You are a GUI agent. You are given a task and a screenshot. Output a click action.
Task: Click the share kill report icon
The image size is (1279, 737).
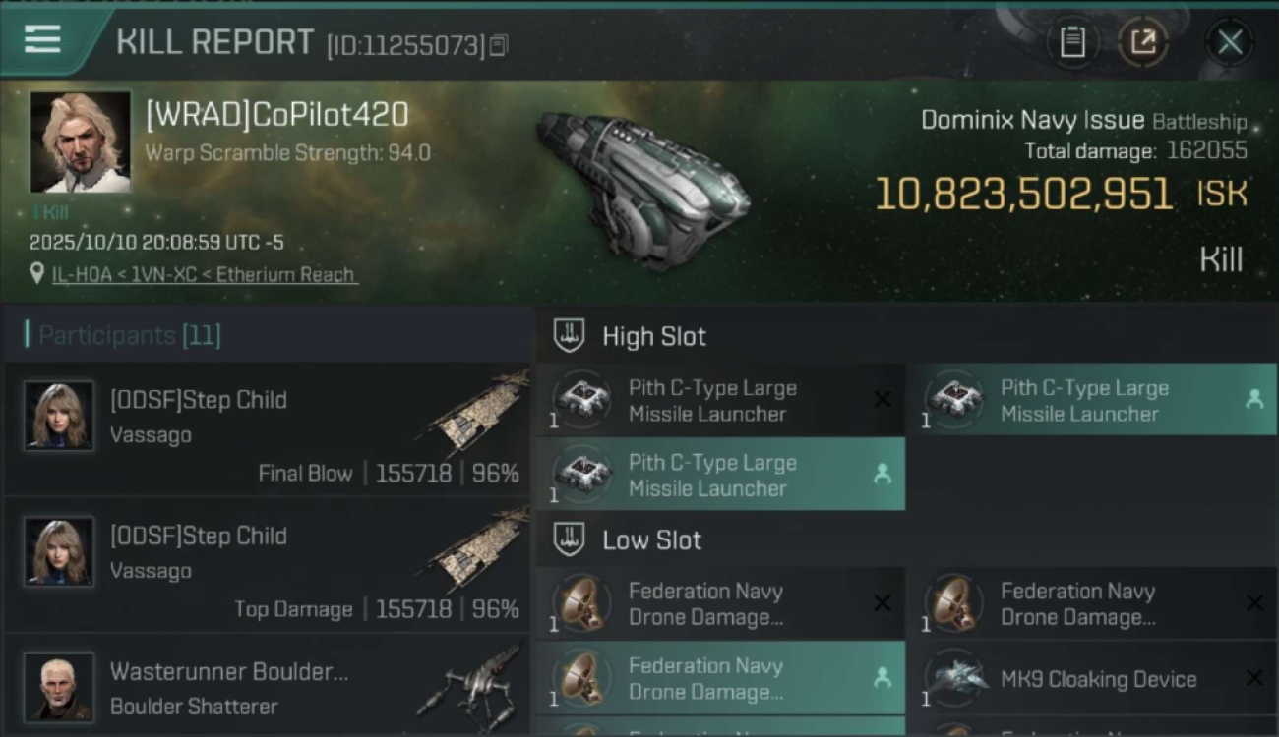point(1142,42)
